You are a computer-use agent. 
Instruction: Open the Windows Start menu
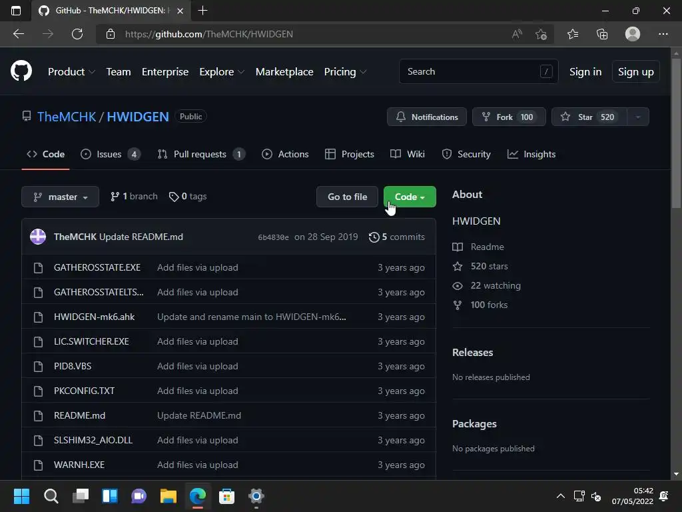click(21, 496)
